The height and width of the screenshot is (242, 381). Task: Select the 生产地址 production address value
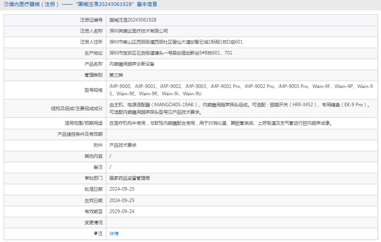[171, 53]
